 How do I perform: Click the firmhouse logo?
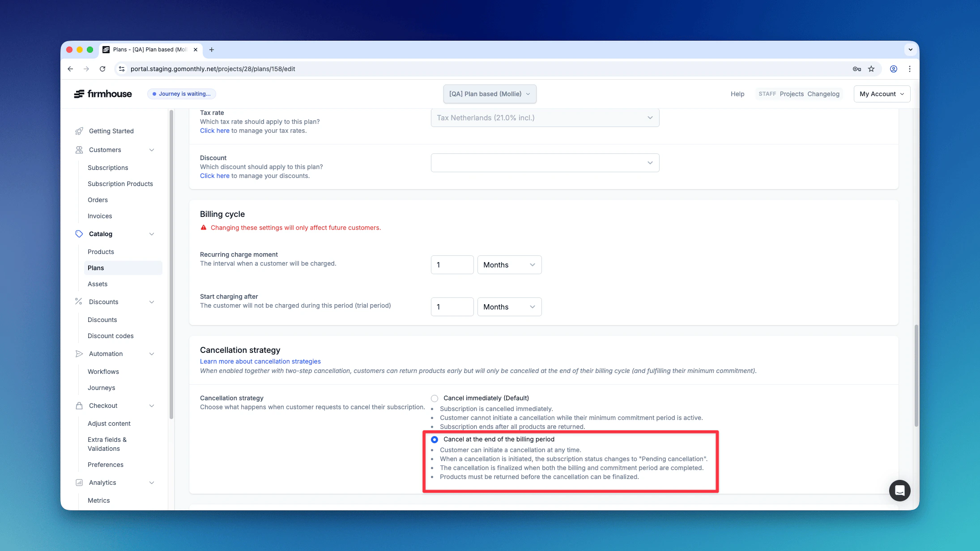pos(103,94)
